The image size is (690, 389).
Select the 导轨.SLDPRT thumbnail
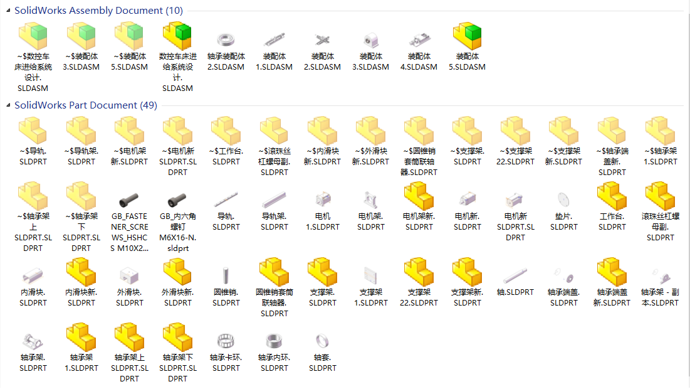pyautogui.click(x=226, y=200)
